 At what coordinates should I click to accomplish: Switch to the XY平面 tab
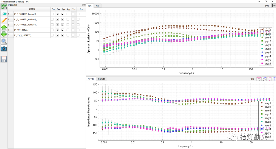click(x=91, y=79)
